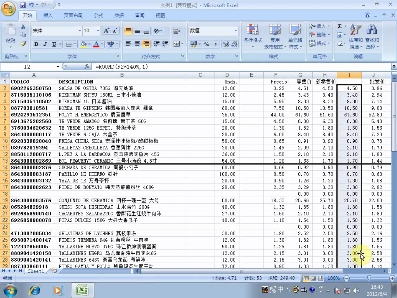This screenshot has width=397, height=298.
Task: Toggle middle vertical alignment
Action: coord(137,31)
